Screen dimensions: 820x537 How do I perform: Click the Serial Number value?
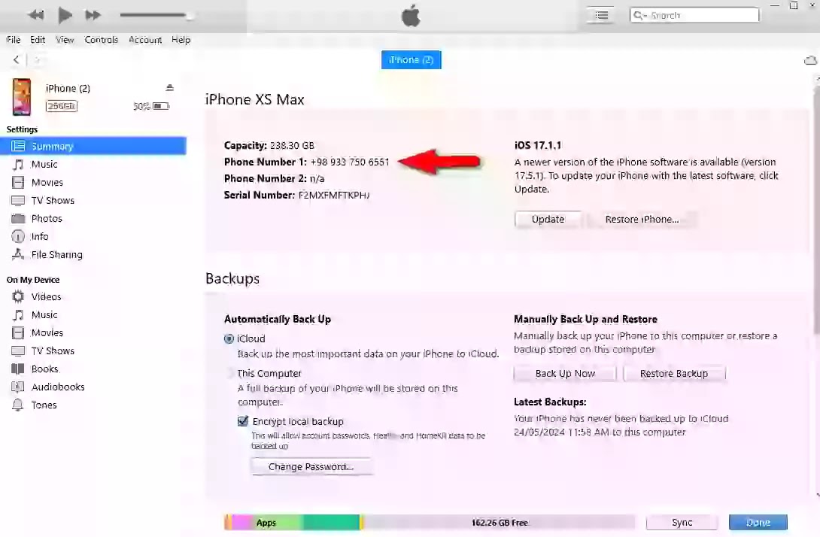tap(334, 195)
